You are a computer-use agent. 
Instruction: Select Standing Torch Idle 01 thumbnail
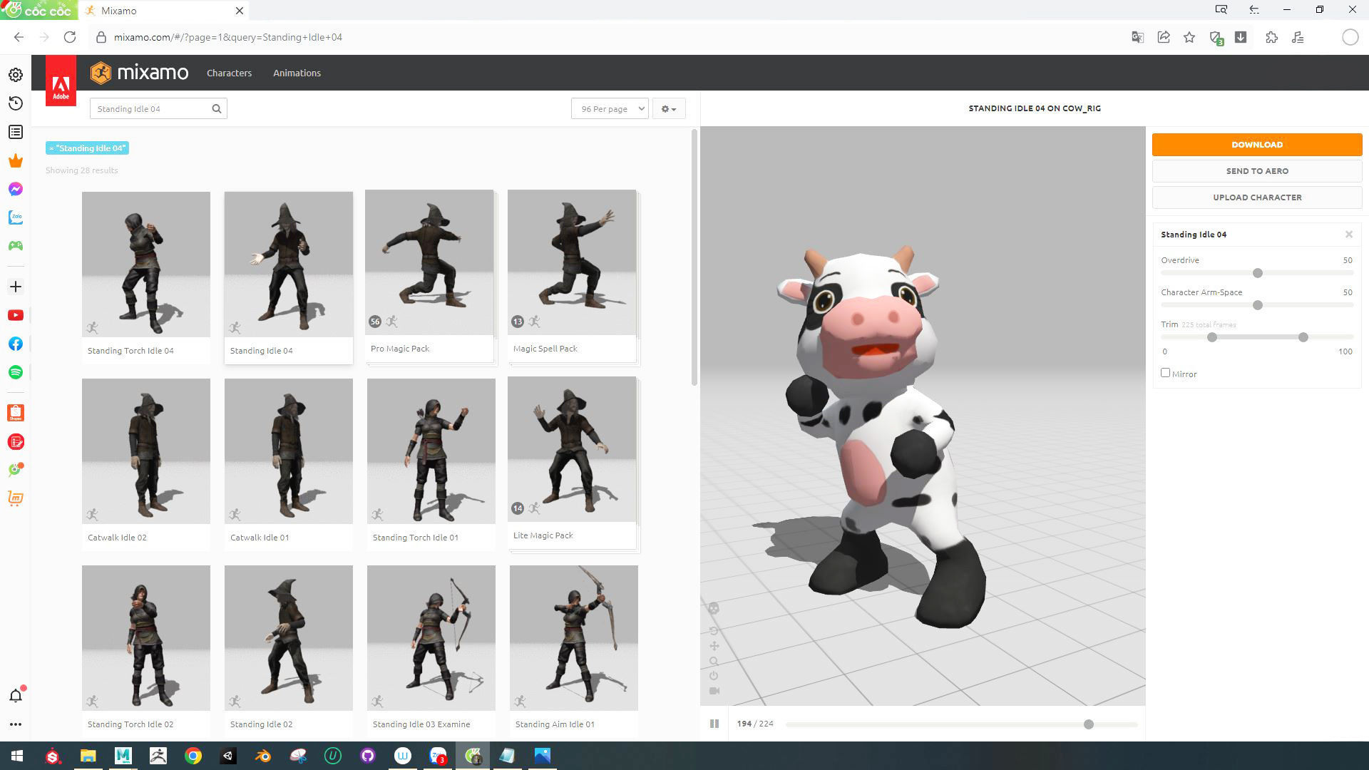pos(431,451)
